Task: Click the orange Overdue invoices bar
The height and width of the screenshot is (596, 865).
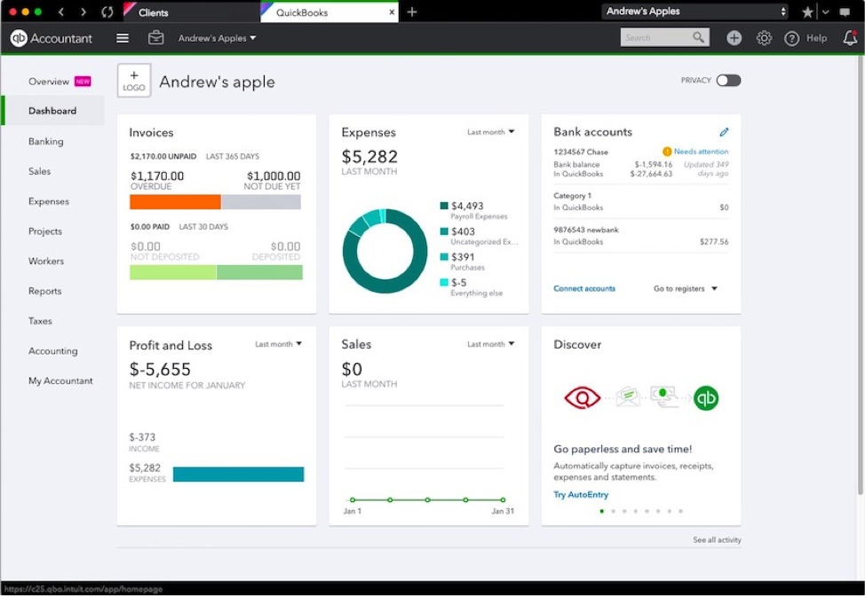Action: [x=176, y=202]
